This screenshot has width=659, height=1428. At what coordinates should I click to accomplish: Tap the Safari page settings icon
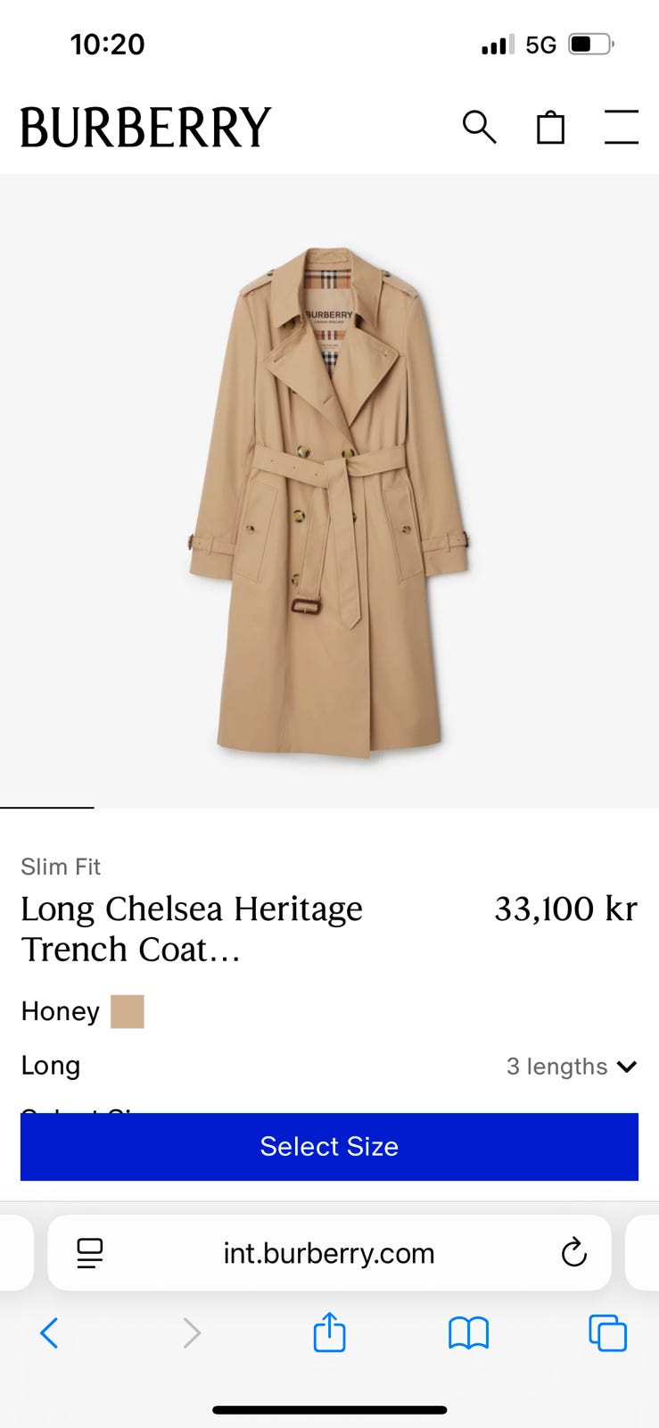pyautogui.click(x=89, y=1253)
